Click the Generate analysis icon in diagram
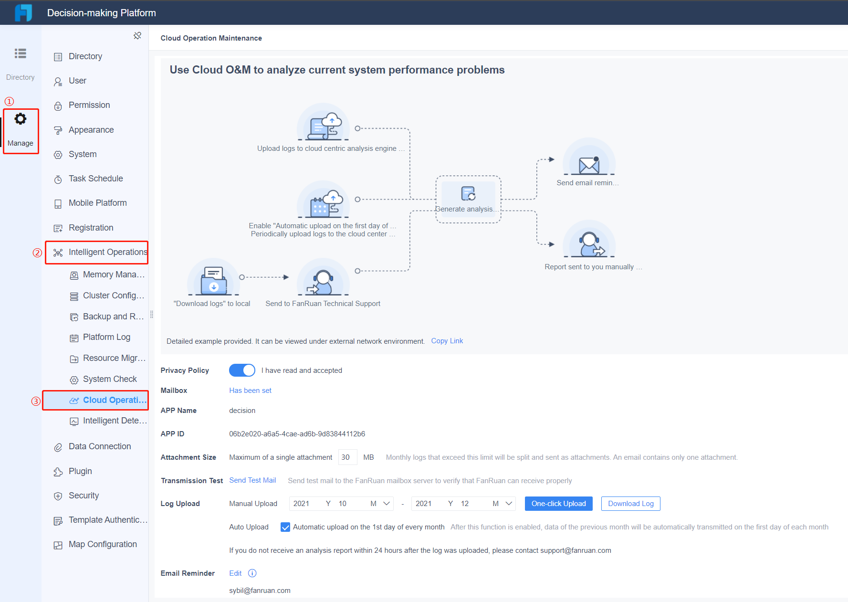Screen dimensions: 848x602 468,193
